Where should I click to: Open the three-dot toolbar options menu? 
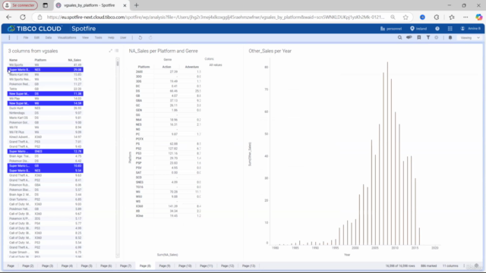(x=9, y=38)
